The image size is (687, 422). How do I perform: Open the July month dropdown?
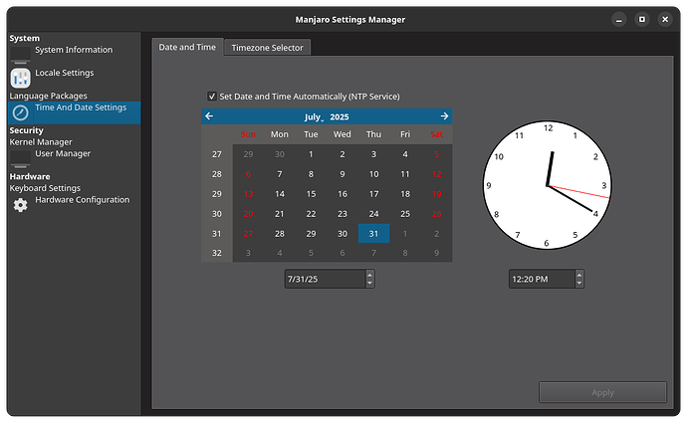pos(315,116)
